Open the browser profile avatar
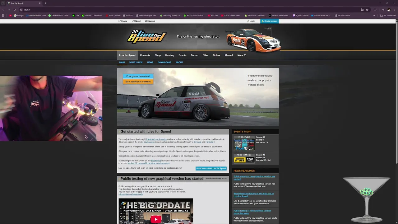This screenshot has height=224, width=398. pos(389,10)
